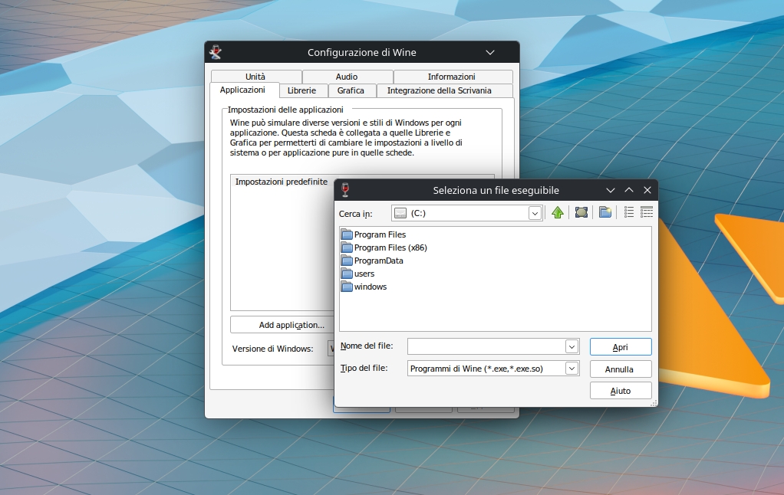The image size is (784, 495).
Task: Click in the Nome del file text field
Action: [x=486, y=346]
